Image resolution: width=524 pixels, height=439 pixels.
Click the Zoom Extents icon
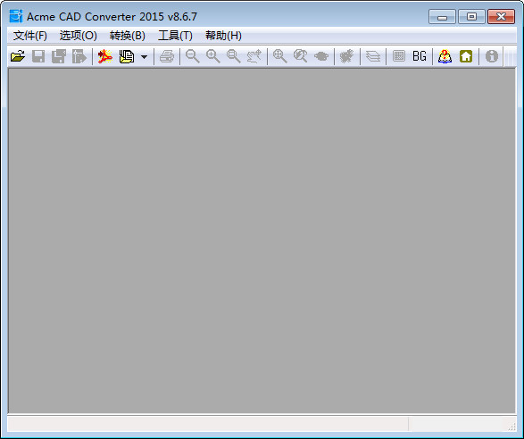point(280,56)
